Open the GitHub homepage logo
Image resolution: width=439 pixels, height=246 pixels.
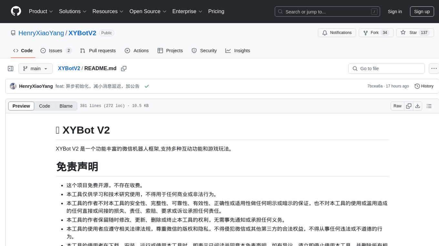[16, 11]
